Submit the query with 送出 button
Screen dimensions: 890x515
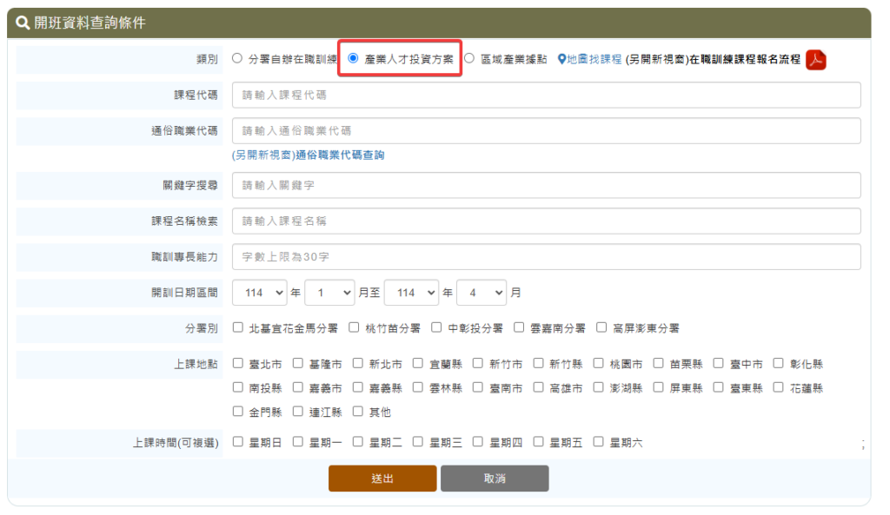click(382, 479)
